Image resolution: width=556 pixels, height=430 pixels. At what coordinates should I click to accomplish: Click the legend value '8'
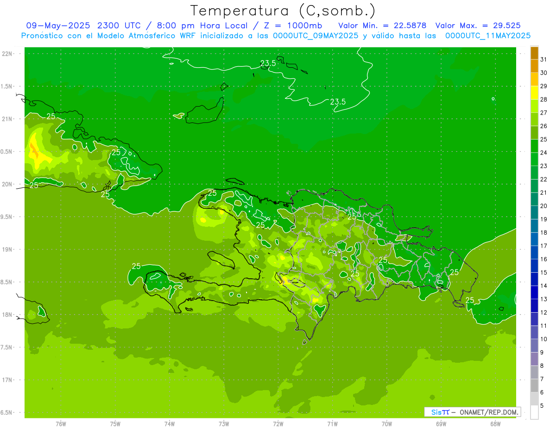pyautogui.click(x=542, y=366)
